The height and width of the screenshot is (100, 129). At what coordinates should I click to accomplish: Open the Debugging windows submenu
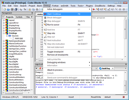67,62
